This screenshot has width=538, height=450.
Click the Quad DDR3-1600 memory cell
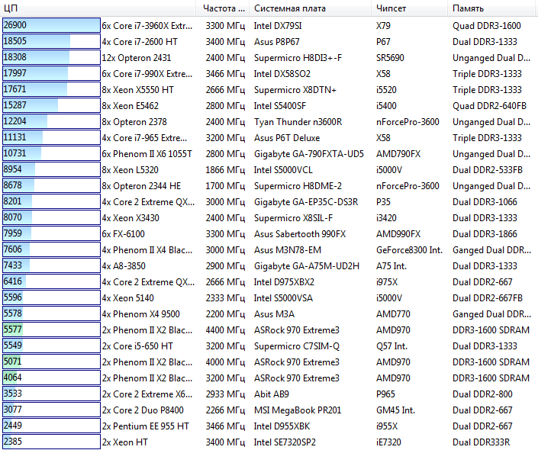487,26
